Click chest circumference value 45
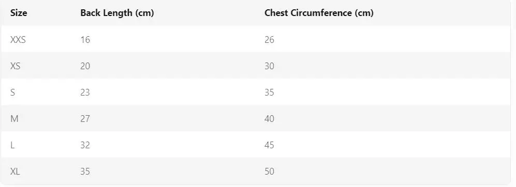The height and width of the screenshot is (187, 516). (x=269, y=145)
